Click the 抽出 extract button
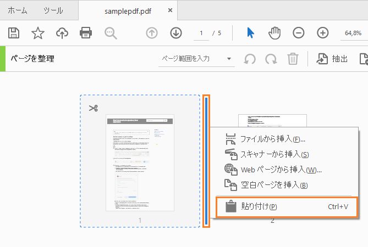Image resolution: width=368 pixels, height=247 pixels. coord(332,59)
